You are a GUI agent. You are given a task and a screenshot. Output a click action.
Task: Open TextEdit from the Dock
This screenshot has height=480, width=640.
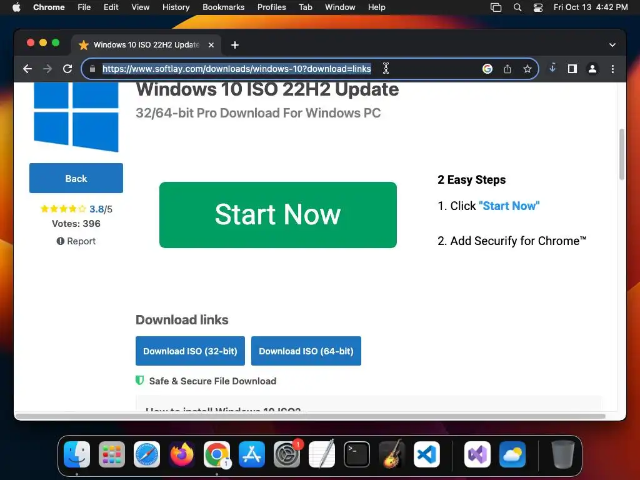322,454
